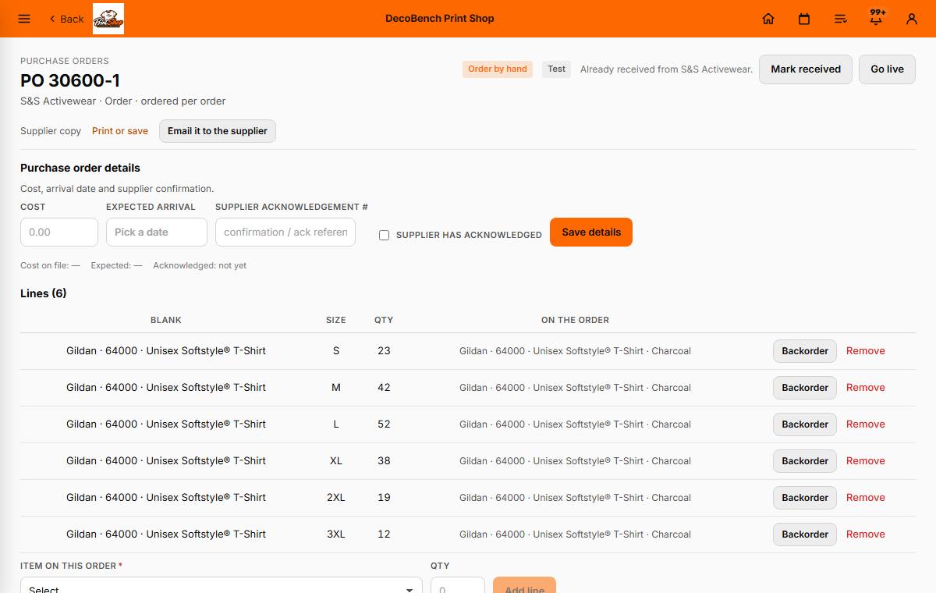Click the quantity 52 cell
Image resolution: width=936 pixels, height=593 pixels.
point(384,424)
